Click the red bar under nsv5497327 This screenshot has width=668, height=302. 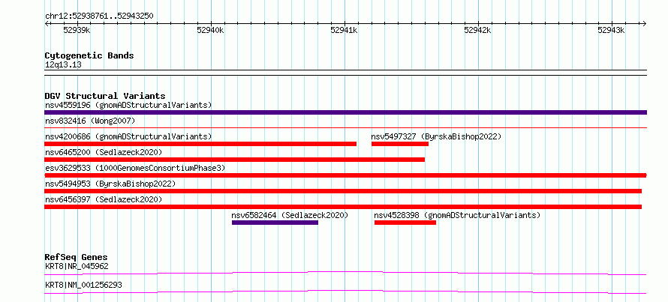click(x=399, y=144)
